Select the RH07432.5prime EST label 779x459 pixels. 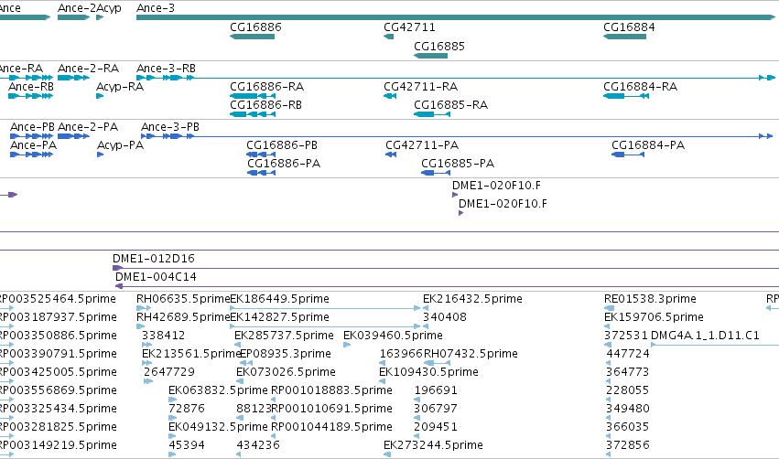(471, 354)
